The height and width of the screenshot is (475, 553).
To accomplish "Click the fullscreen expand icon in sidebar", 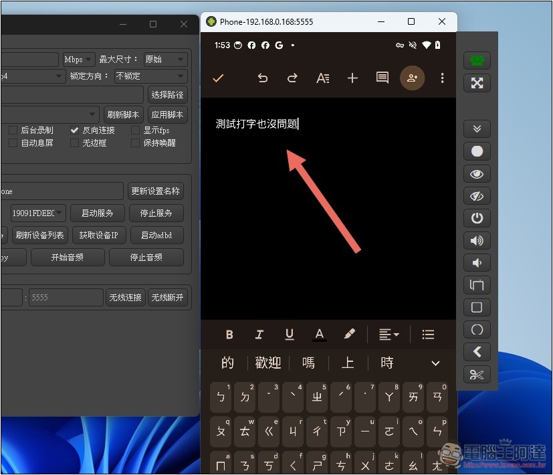I will pyautogui.click(x=477, y=83).
